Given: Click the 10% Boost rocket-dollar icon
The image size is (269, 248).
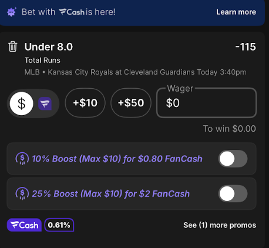Looking at the screenshot, I should 22,159.
